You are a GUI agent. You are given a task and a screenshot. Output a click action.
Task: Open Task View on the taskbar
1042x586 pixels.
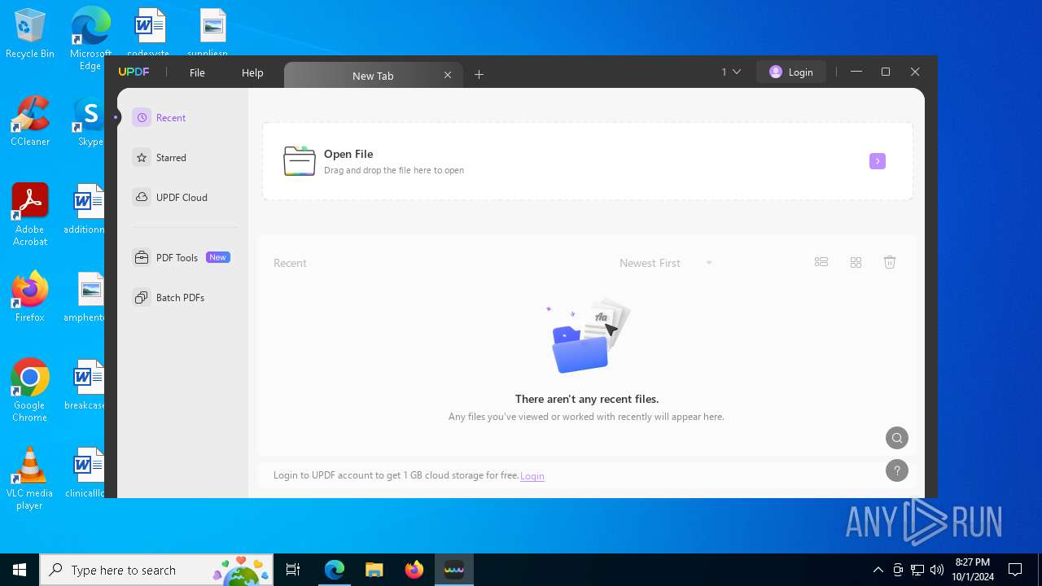click(293, 570)
